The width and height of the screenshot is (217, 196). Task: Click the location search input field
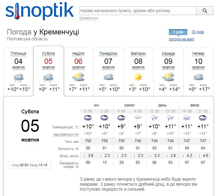[x=138, y=11]
